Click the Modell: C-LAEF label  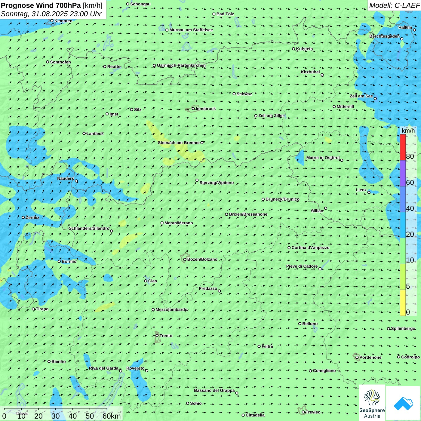(394, 5)
